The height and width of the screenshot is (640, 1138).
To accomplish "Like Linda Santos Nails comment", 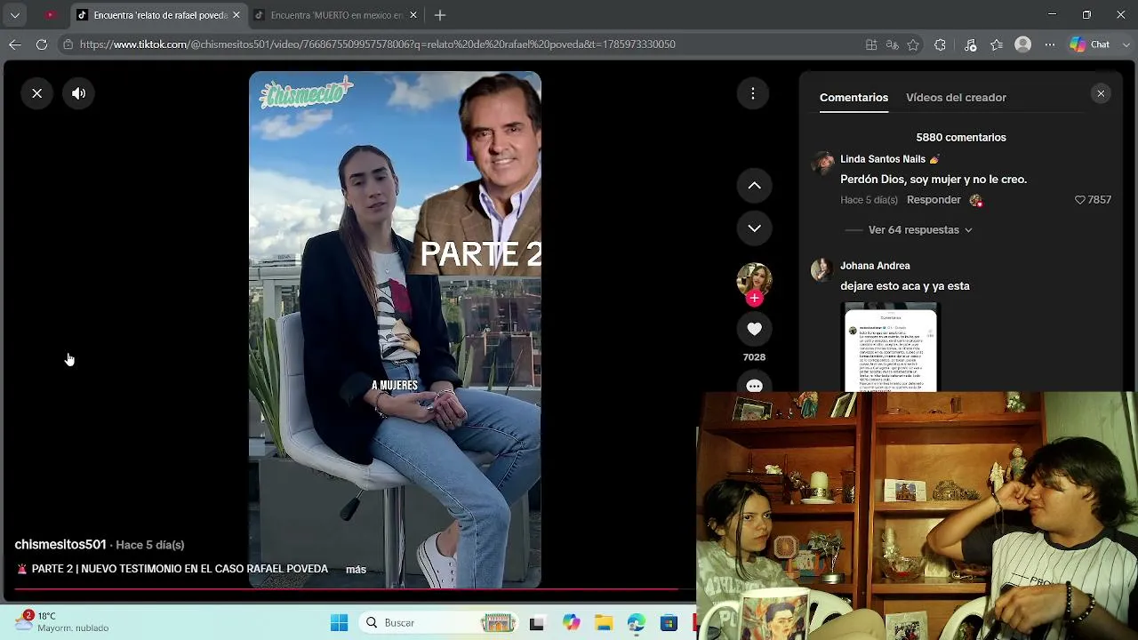I will click(x=1080, y=200).
